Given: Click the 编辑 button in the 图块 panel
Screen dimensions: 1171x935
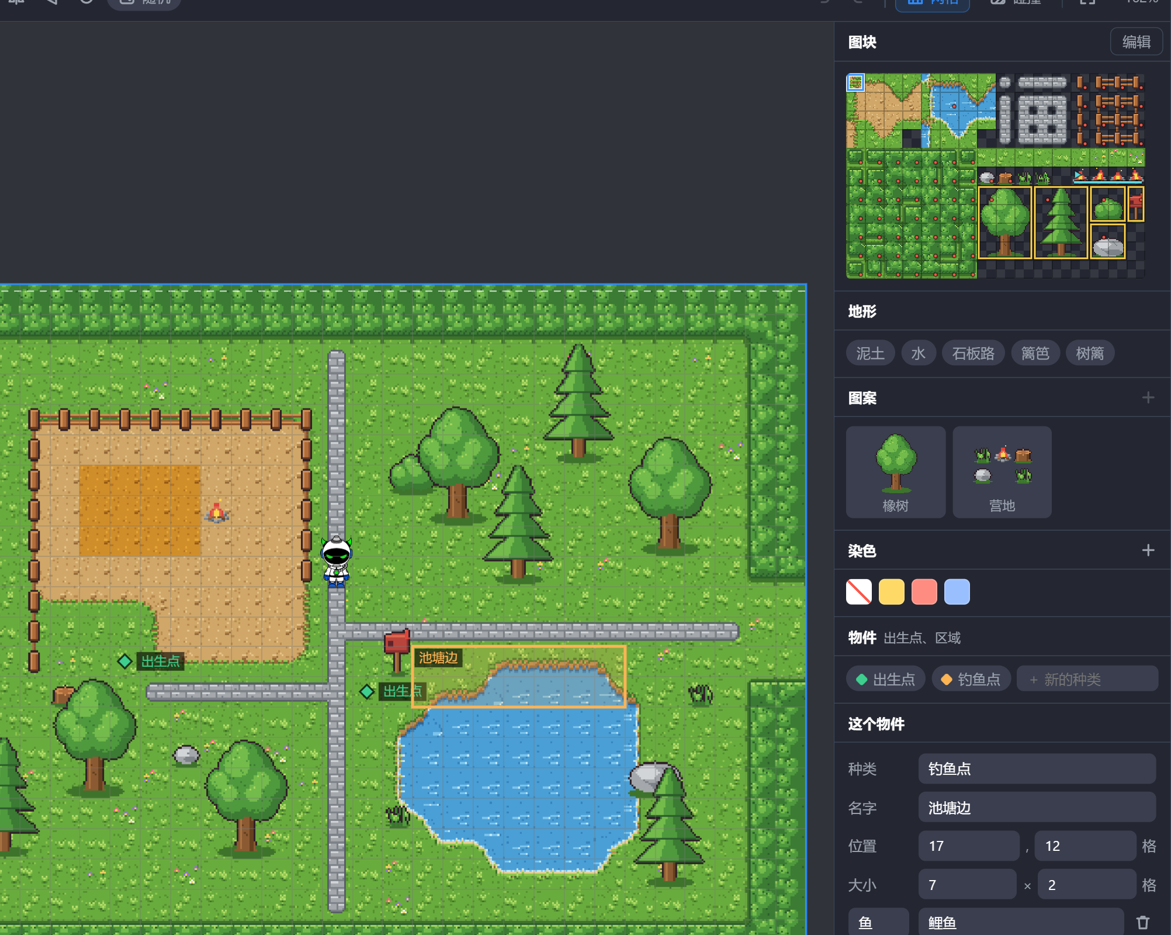Looking at the screenshot, I should tap(1136, 42).
